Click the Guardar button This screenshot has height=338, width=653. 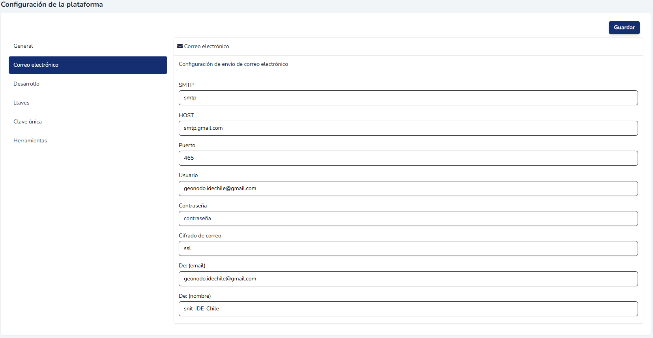click(624, 28)
